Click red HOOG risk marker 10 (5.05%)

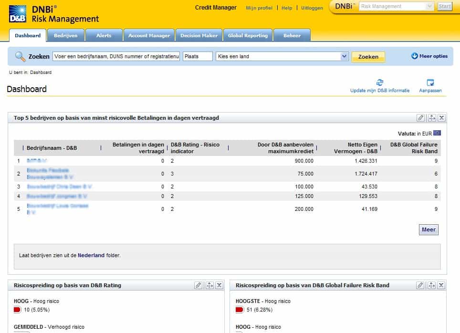17,310
